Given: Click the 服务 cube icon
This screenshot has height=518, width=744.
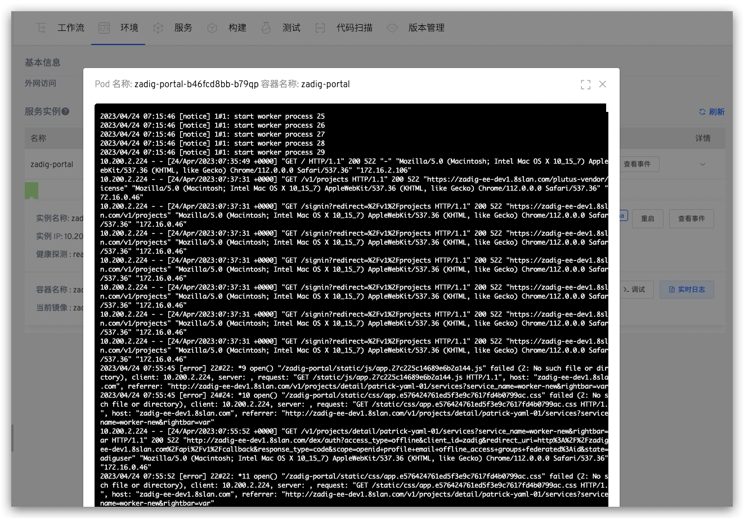Looking at the screenshot, I should 158,28.
